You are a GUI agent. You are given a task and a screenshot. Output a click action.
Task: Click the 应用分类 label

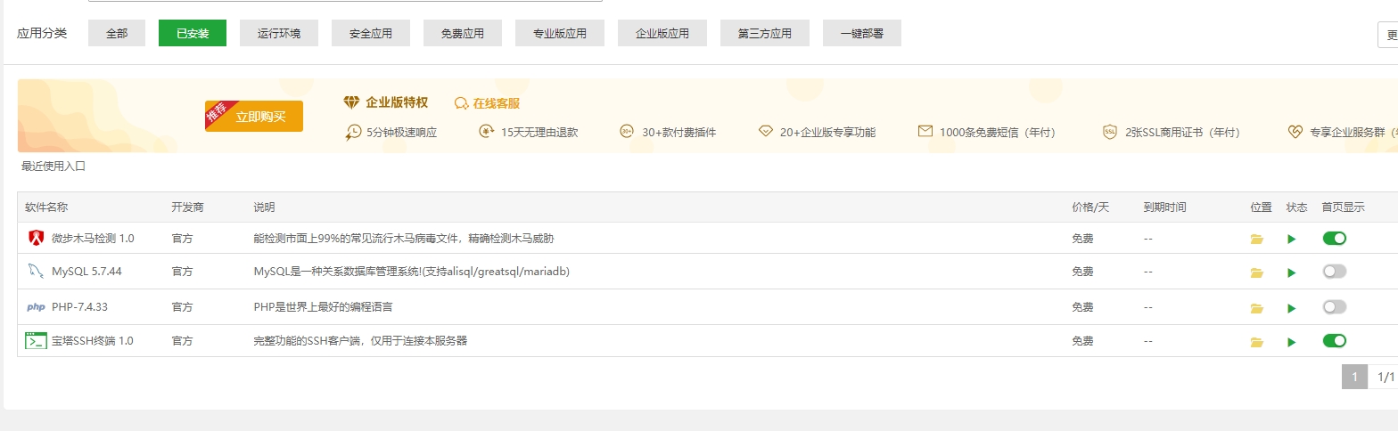coord(42,33)
